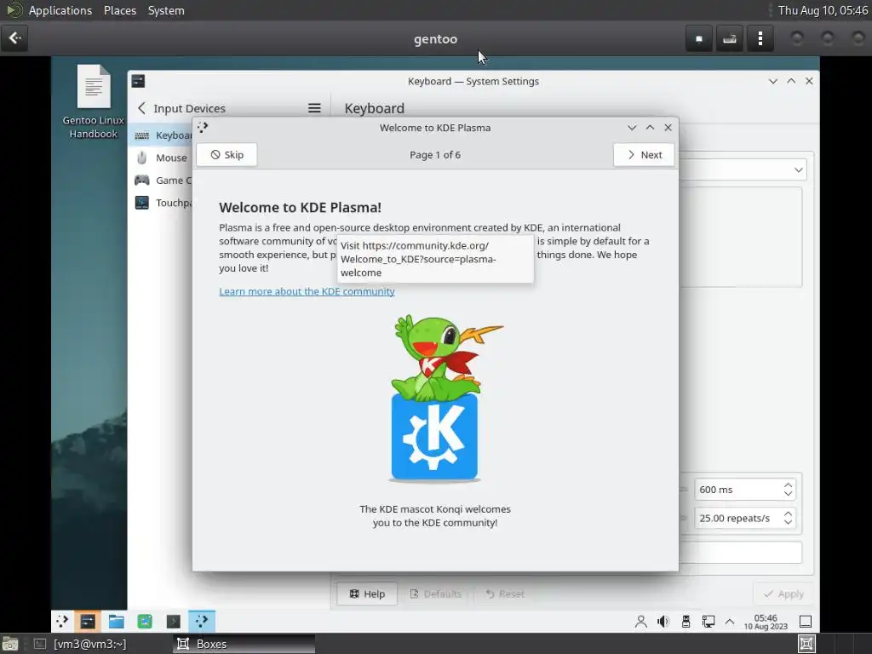Click the Welcome to KDE Plasma window icon
The height and width of the screenshot is (654, 872).
click(x=203, y=128)
